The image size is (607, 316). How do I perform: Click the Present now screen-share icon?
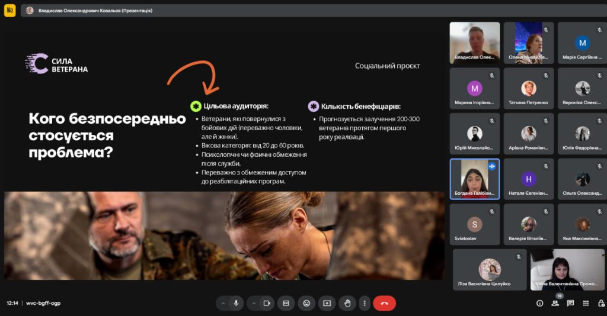[x=327, y=303]
